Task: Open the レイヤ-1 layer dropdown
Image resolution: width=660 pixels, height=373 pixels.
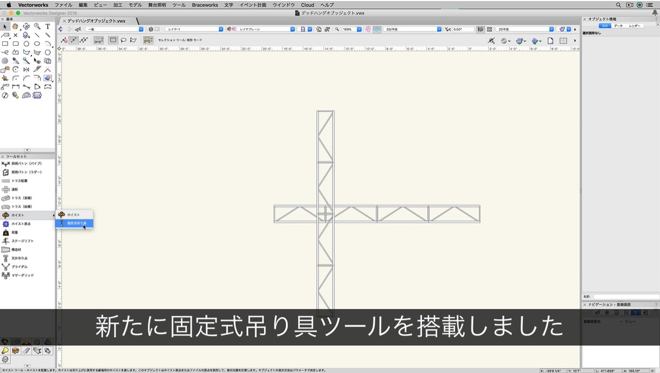Action: point(194,29)
